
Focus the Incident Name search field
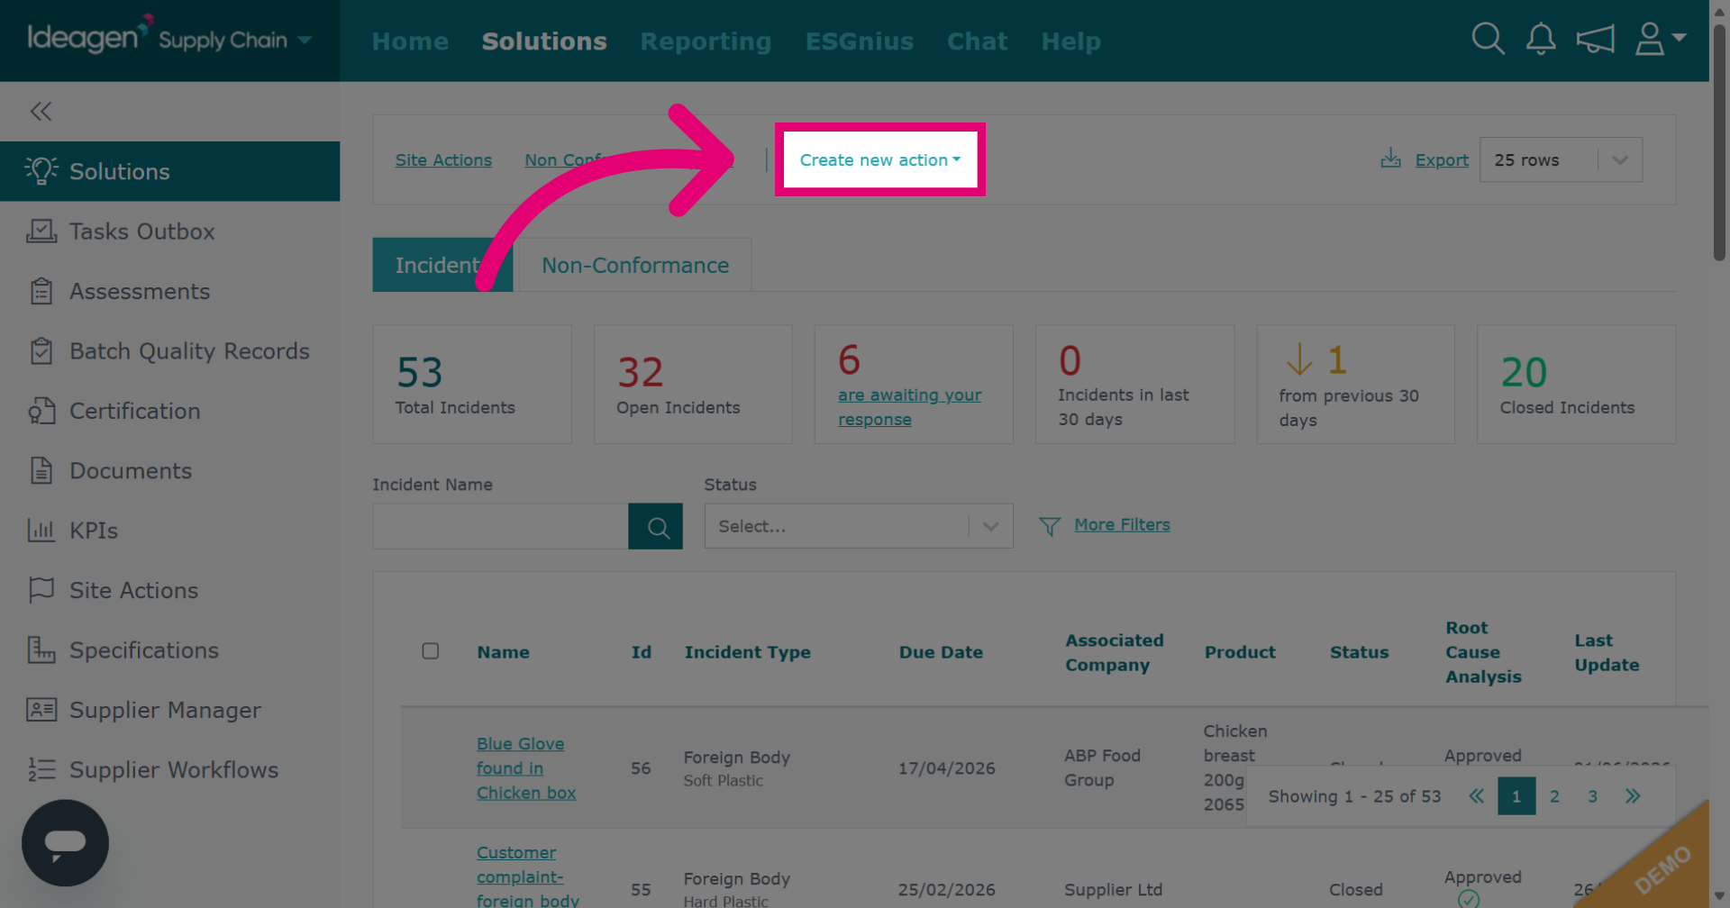point(500,527)
